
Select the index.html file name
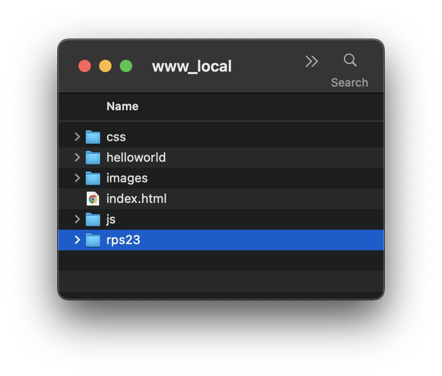136,199
